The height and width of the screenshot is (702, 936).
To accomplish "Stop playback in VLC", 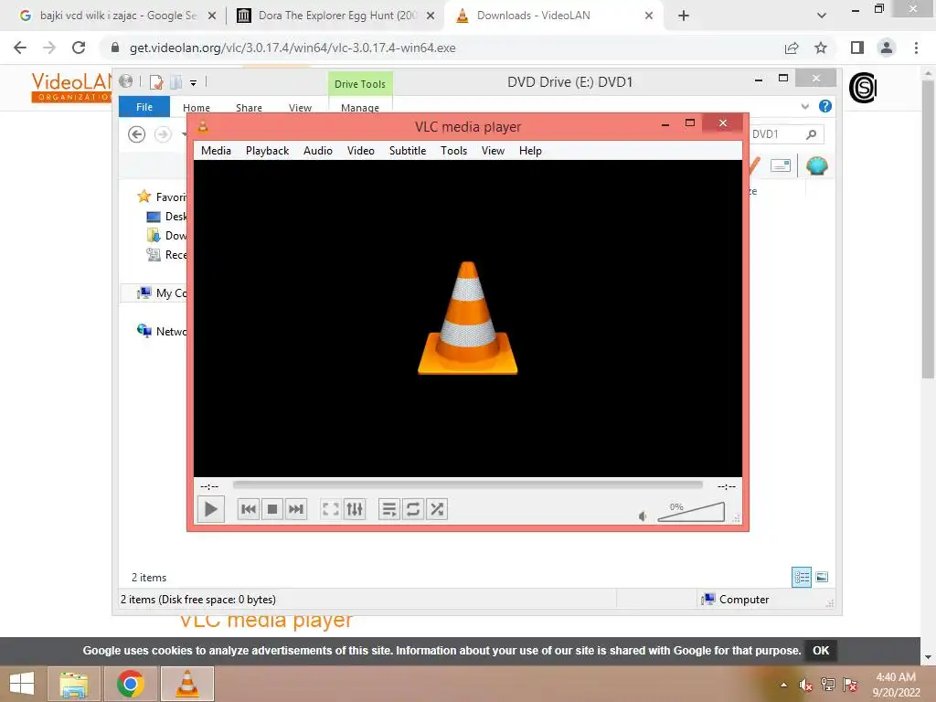I will [272, 509].
